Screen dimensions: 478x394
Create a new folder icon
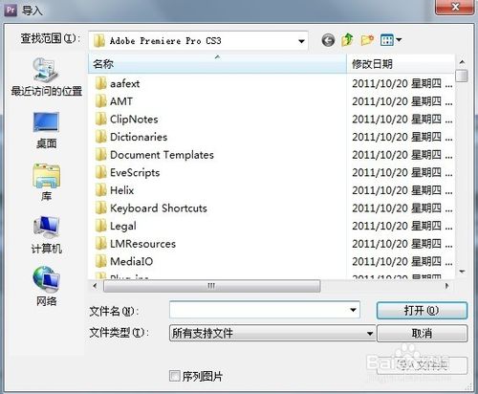point(367,40)
